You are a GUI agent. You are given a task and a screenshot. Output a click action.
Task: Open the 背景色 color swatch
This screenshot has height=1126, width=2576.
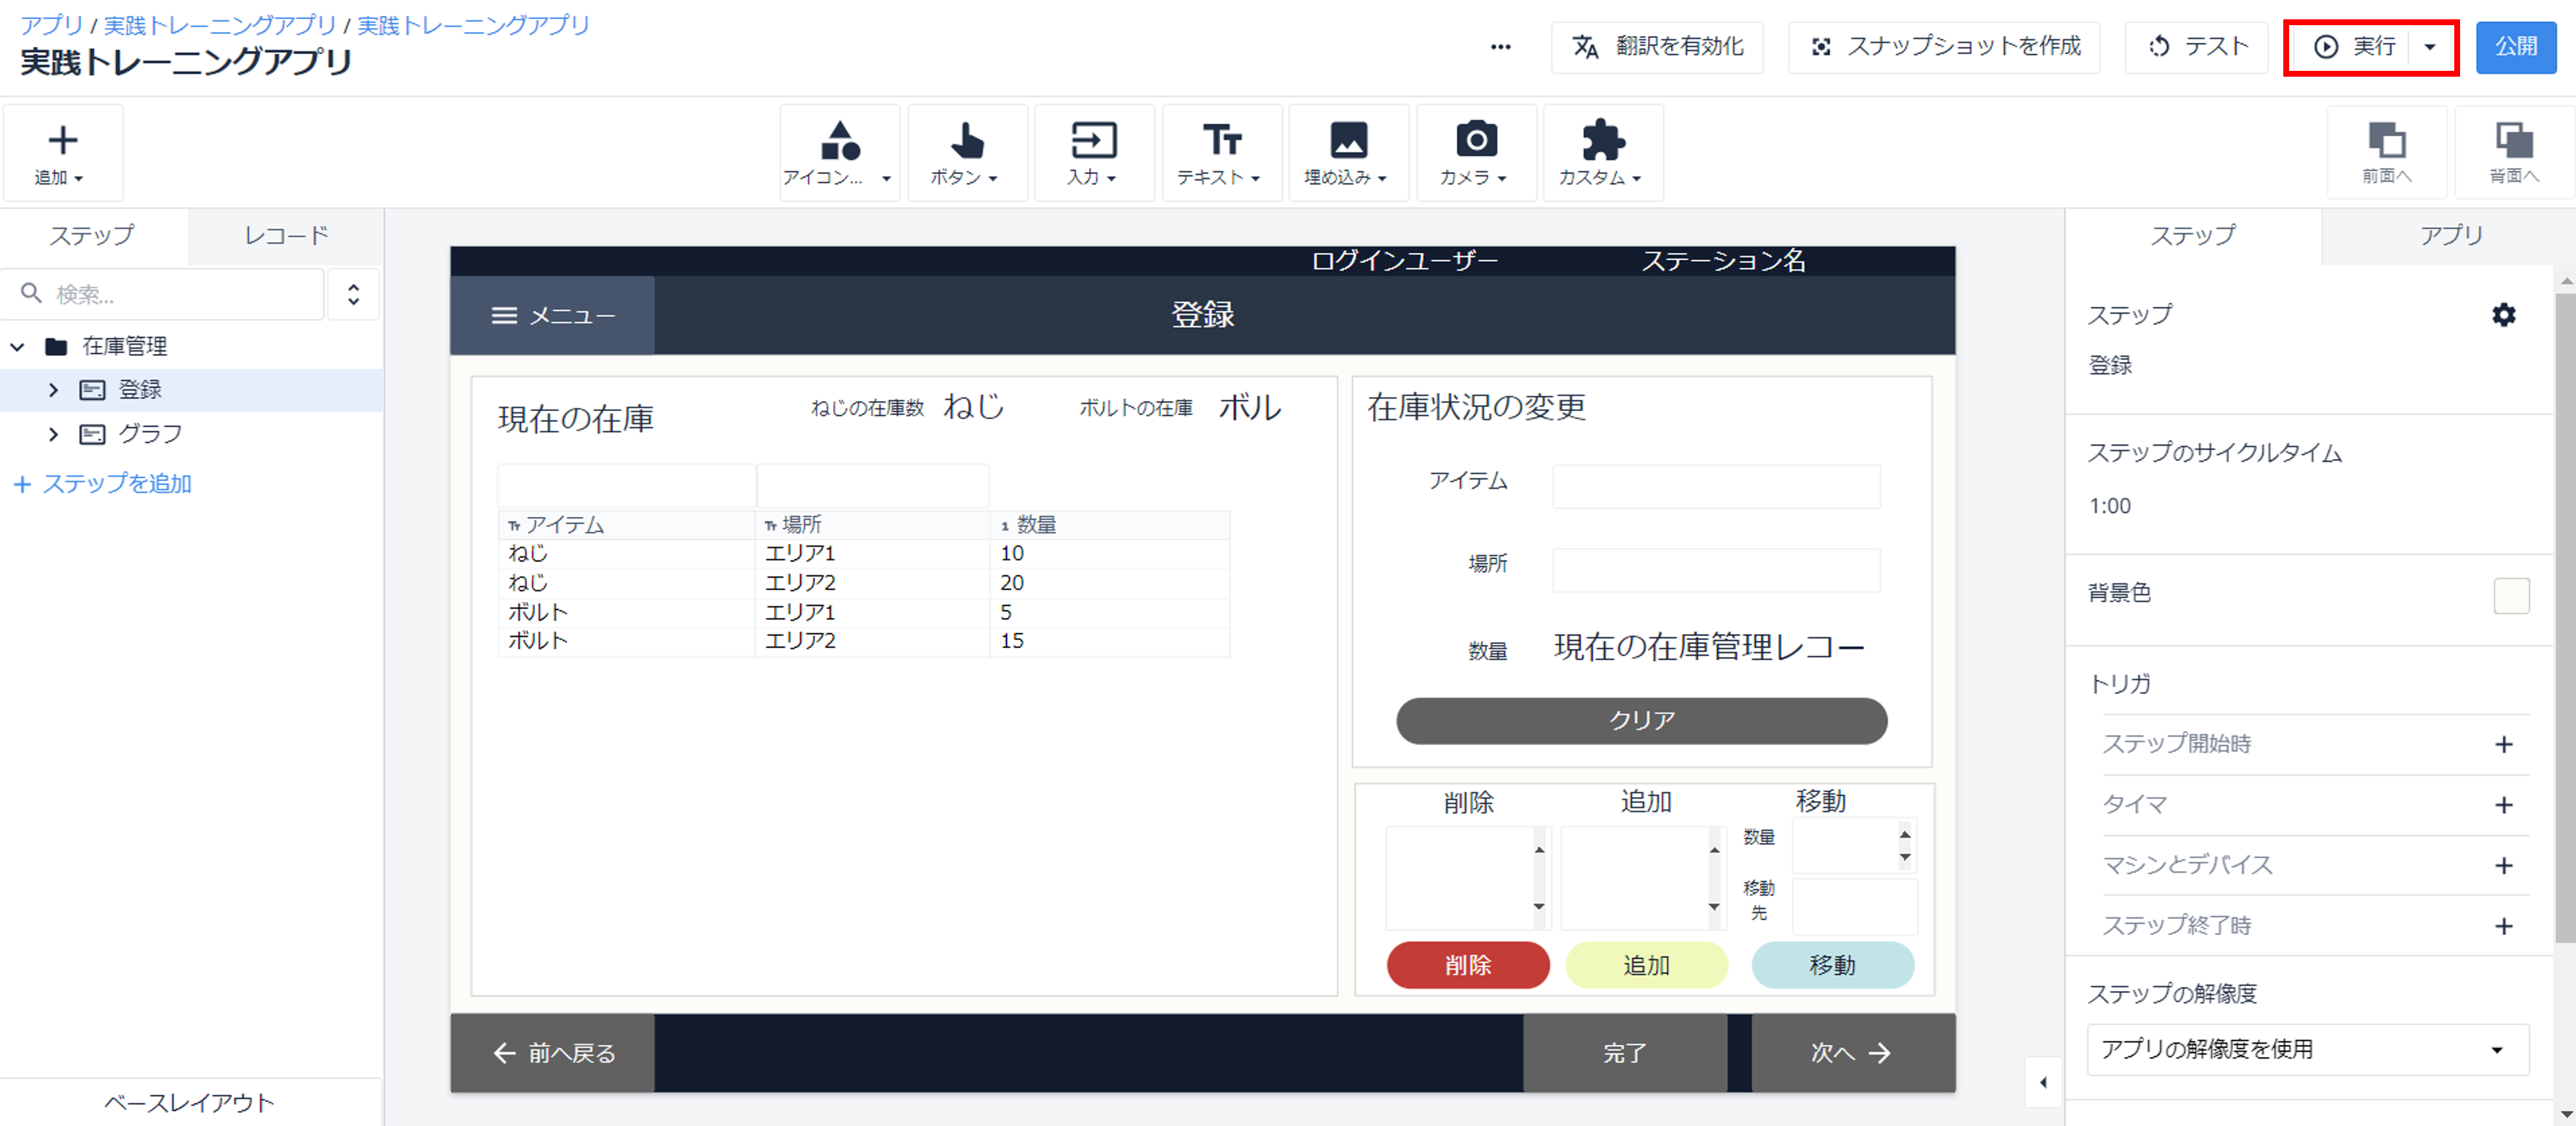[x=2511, y=596]
